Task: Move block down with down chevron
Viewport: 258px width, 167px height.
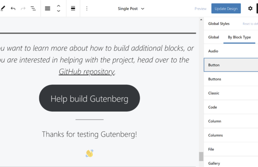Action: pyautogui.click(x=59, y=11)
